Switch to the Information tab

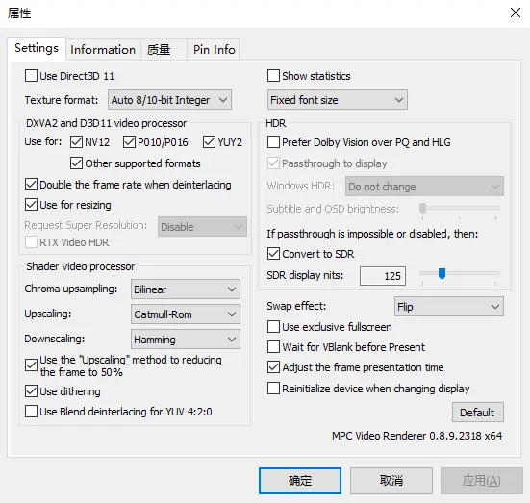103,50
